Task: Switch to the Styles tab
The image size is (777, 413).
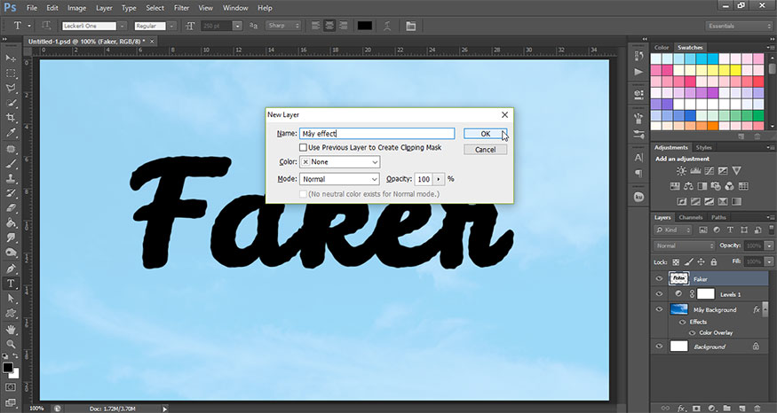Action: pos(703,147)
